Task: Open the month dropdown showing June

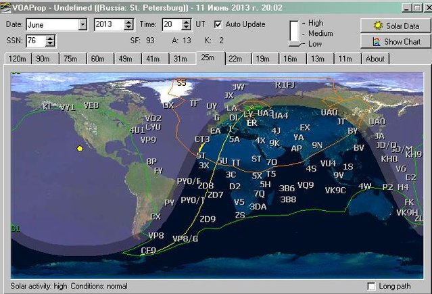Action: click(82, 25)
